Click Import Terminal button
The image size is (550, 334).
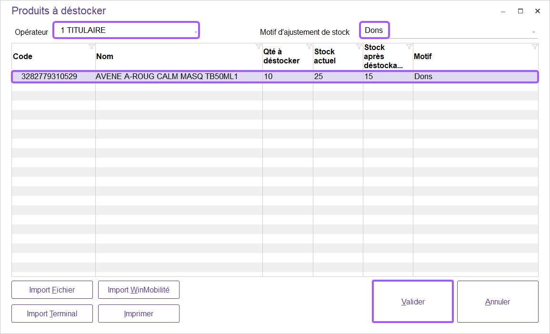52,314
